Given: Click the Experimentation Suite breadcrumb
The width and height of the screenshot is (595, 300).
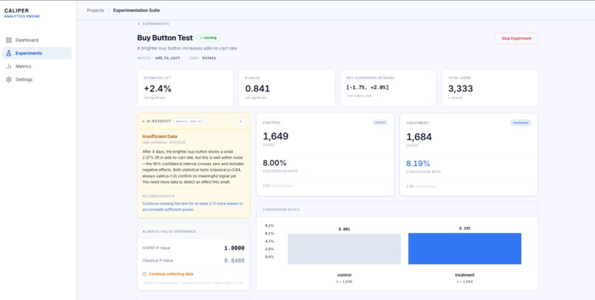Looking at the screenshot, I should (137, 10).
